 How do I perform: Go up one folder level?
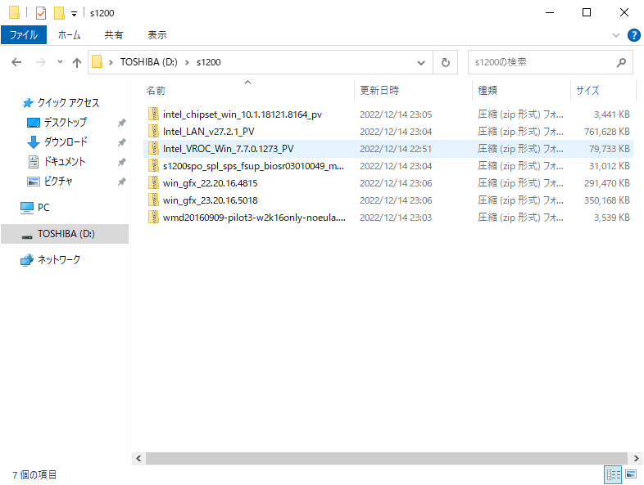pyautogui.click(x=77, y=62)
